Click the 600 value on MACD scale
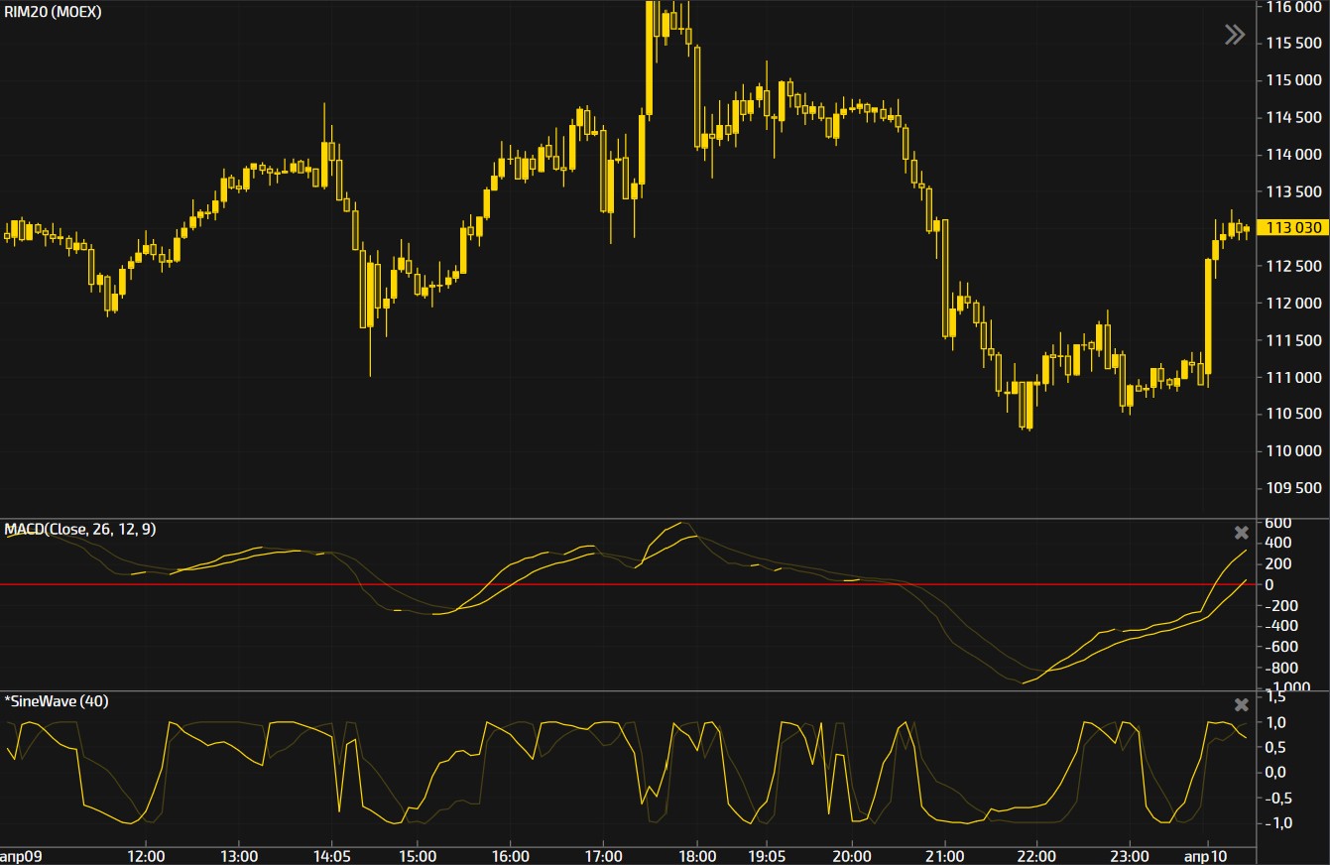The image size is (1330, 865). (x=1275, y=523)
